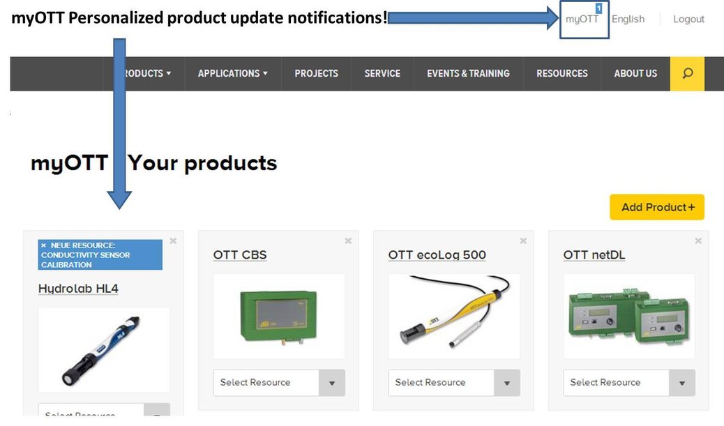Open the Hydrolab HL4 product title link
The image size is (724, 426).
click(78, 289)
